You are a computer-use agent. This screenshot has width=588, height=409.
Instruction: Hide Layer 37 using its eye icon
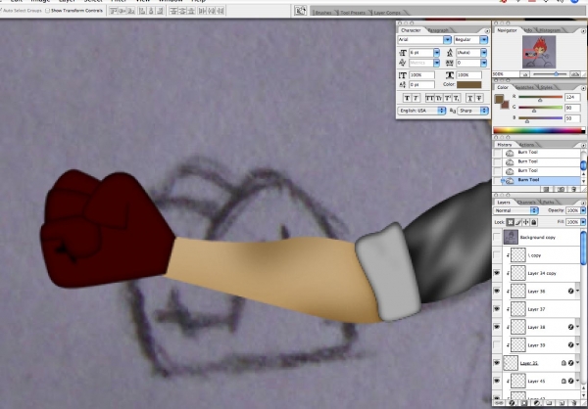[497, 309]
